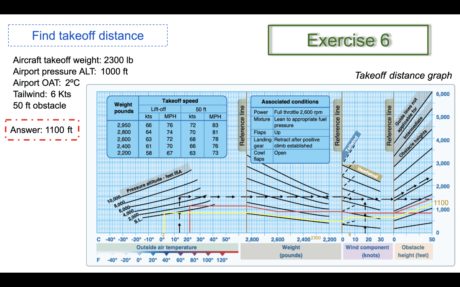The width and height of the screenshot is (460, 287).
Task: Click the 'Weight pounds' column header
Action: click(124, 108)
